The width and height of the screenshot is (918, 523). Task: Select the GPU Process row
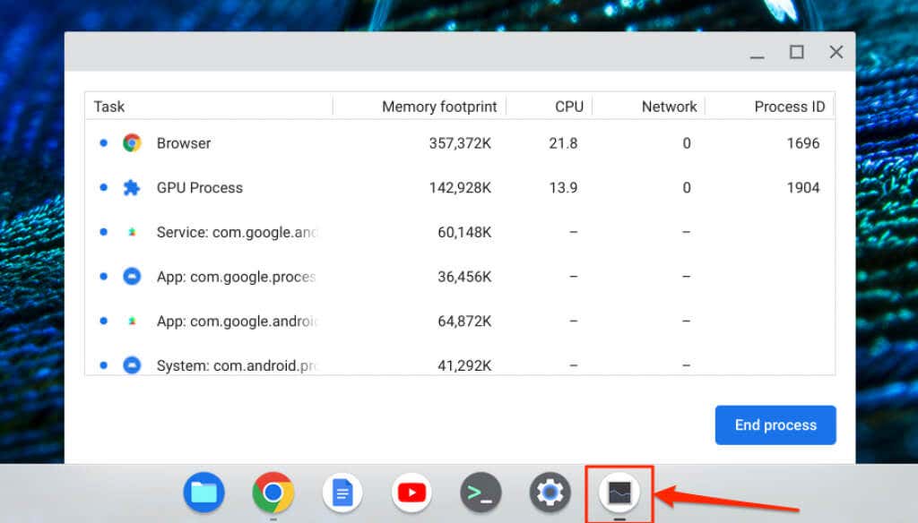pos(460,188)
